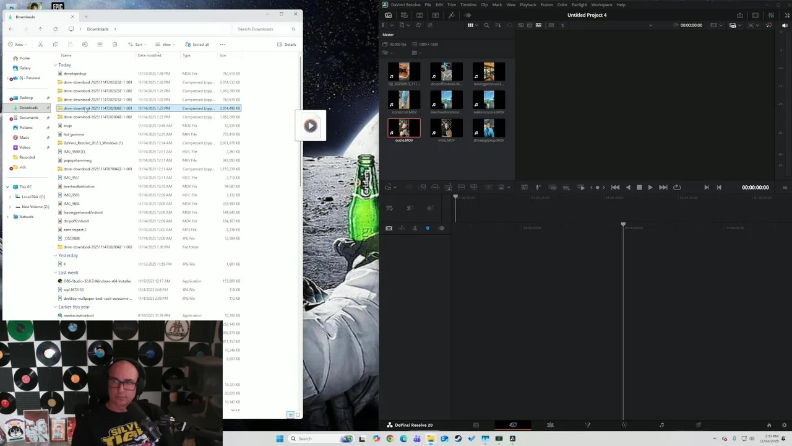Select intro.MOV clip thumbnail
The image size is (792, 446).
446,128
